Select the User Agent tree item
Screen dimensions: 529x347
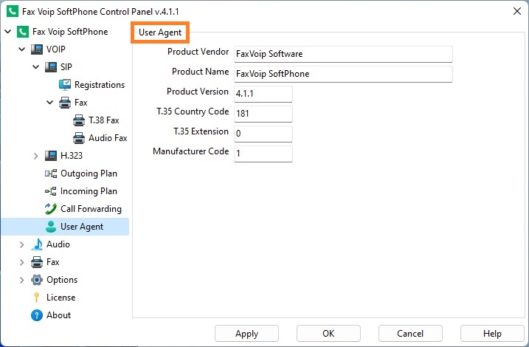82,227
